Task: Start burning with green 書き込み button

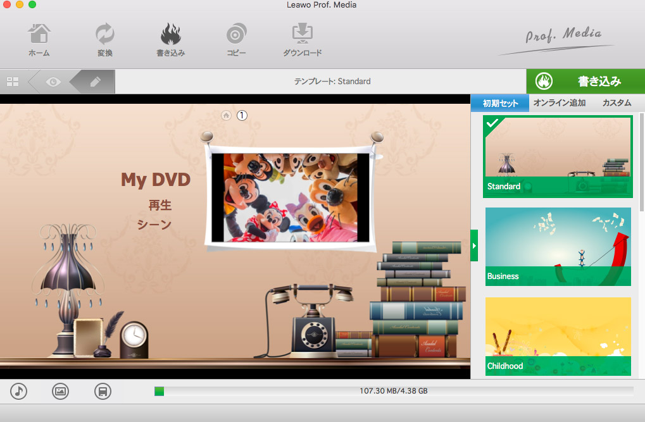Action: point(586,82)
